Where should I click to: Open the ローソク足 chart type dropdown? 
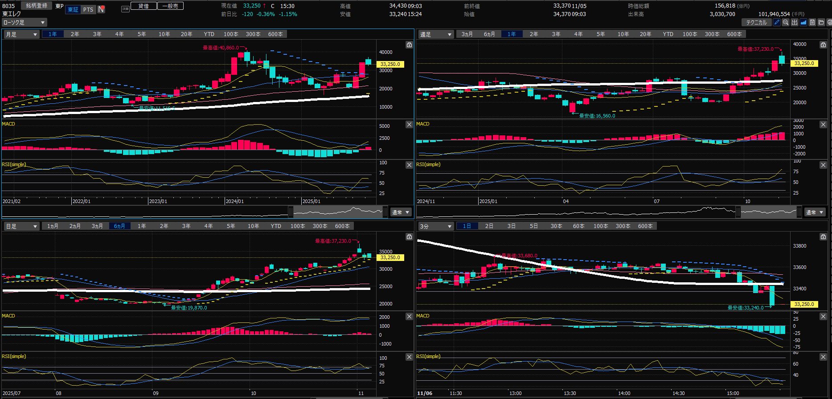pos(24,22)
